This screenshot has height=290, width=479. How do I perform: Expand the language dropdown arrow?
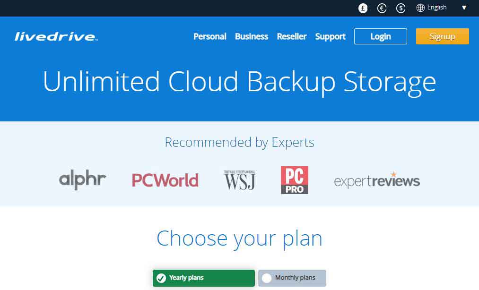click(464, 8)
